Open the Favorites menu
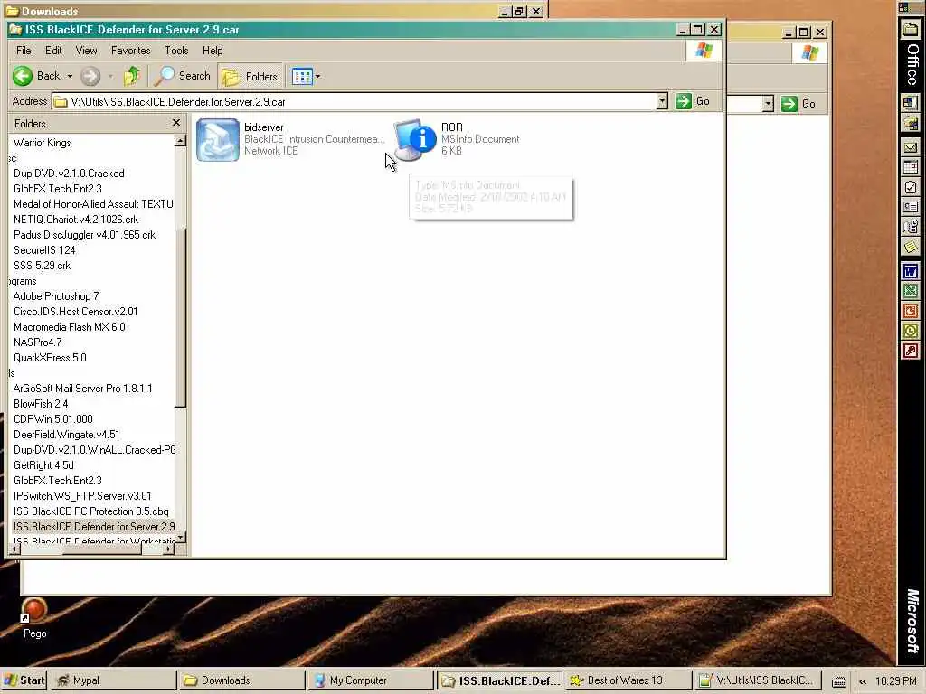The height and width of the screenshot is (694, 926). pyautogui.click(x=130, y=51)
